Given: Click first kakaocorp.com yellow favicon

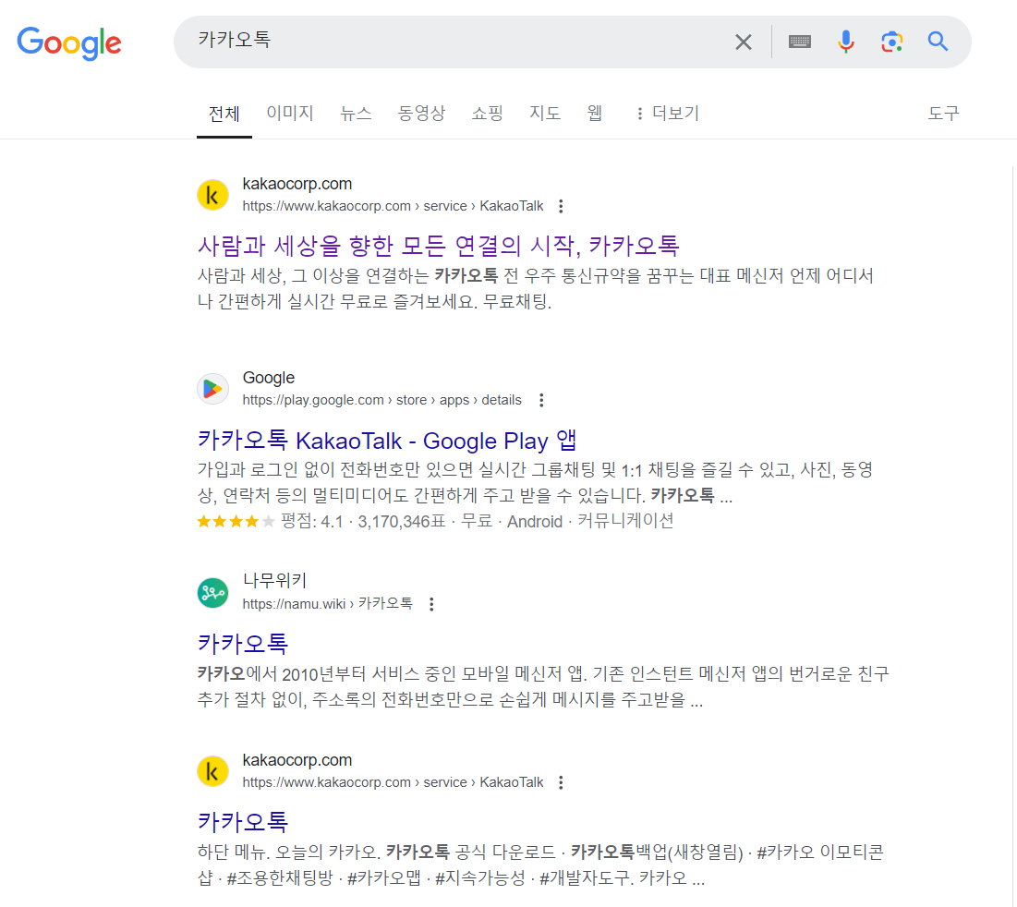Looking at the screenshot, I should (x=212, y=195).
